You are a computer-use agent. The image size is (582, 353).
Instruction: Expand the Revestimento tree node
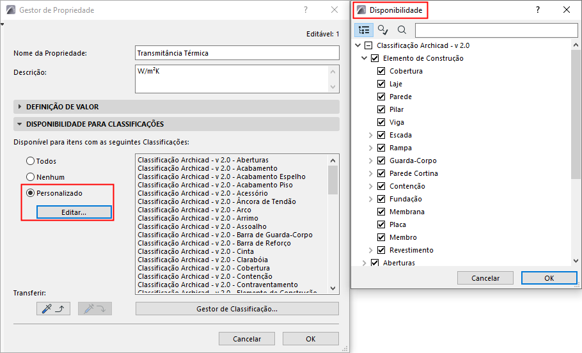[370, 250]
